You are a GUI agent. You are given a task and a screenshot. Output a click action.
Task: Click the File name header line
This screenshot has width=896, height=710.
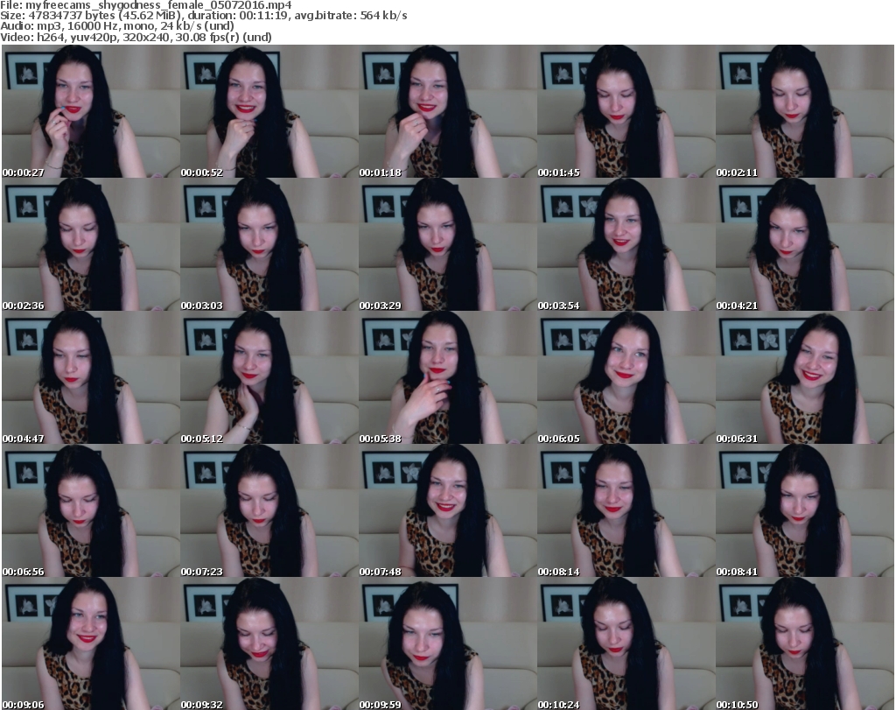pos(146,5)
